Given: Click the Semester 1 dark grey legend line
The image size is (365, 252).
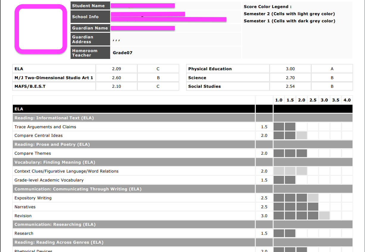Looking at the screenshot, I should (x=289, y=21).
